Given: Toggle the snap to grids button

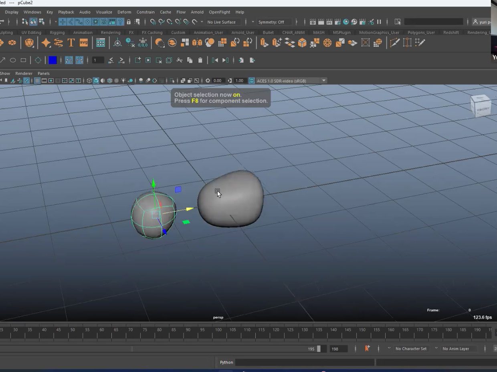Looking at the screenshot, I should click(153, 22).
